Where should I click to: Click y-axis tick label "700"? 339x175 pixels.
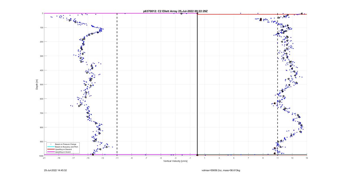[41, 113]
